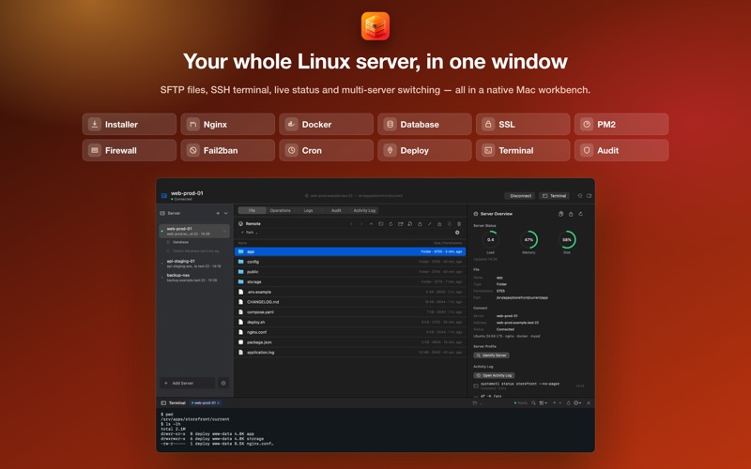This screenshot has width=751, height=469.
Task: Click the trash delete icon in Remote toolbar
Action: pos(459,224)
